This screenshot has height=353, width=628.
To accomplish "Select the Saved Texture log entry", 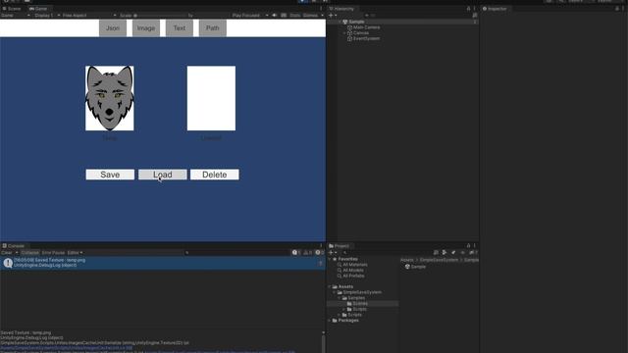I will 162,263.
